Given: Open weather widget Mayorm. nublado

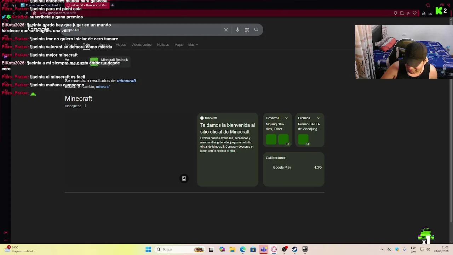Looking at the screenshot, I should pos(20,249).
